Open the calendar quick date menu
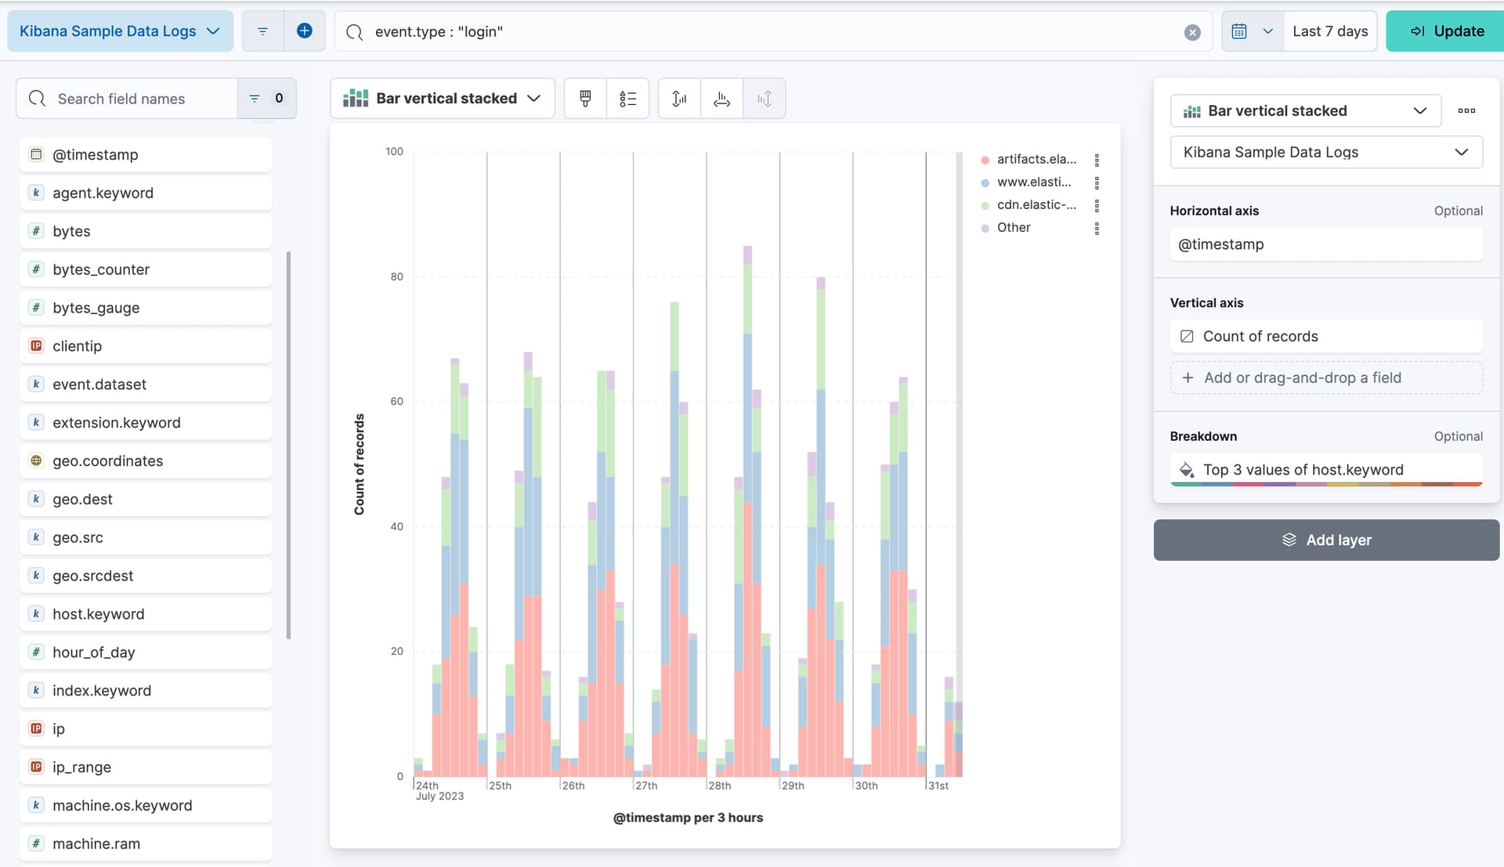 click(1252, 31)
